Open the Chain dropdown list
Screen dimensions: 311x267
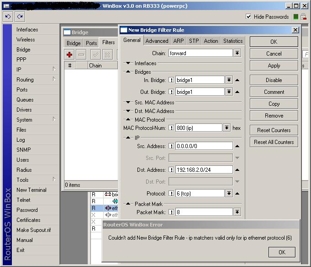click(237, 53)
